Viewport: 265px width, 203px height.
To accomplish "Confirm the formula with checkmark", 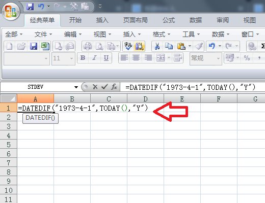I will click(104, 87).
